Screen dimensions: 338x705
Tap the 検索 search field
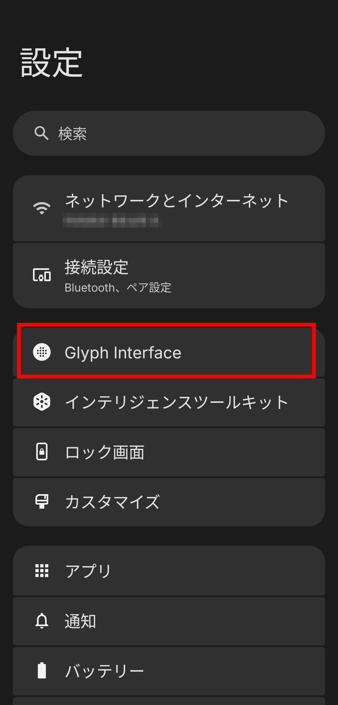coord(169,133)
